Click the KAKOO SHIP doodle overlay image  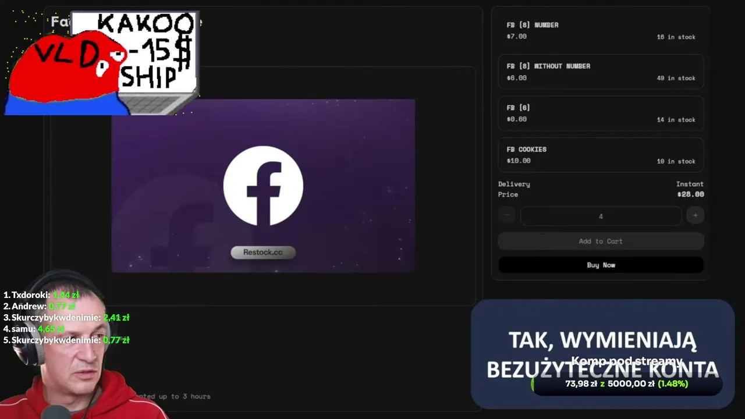click(102, 63)
